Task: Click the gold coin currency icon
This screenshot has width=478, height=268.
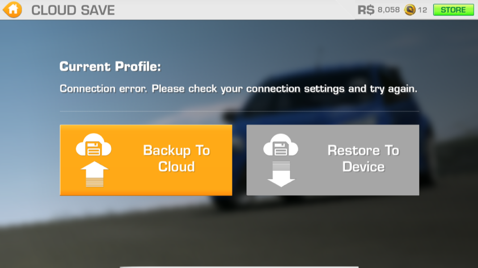Action: click(410, 10)
